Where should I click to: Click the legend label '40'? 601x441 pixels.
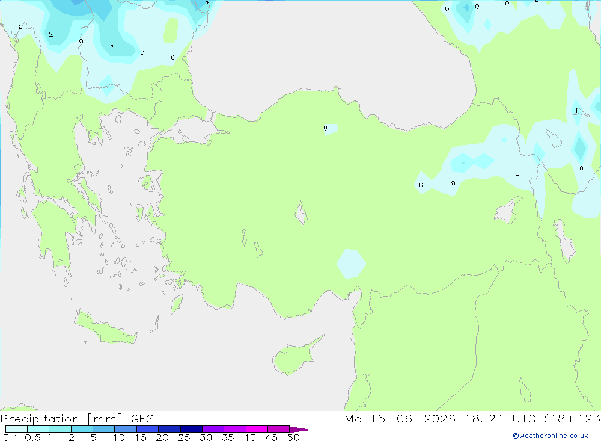249,437
